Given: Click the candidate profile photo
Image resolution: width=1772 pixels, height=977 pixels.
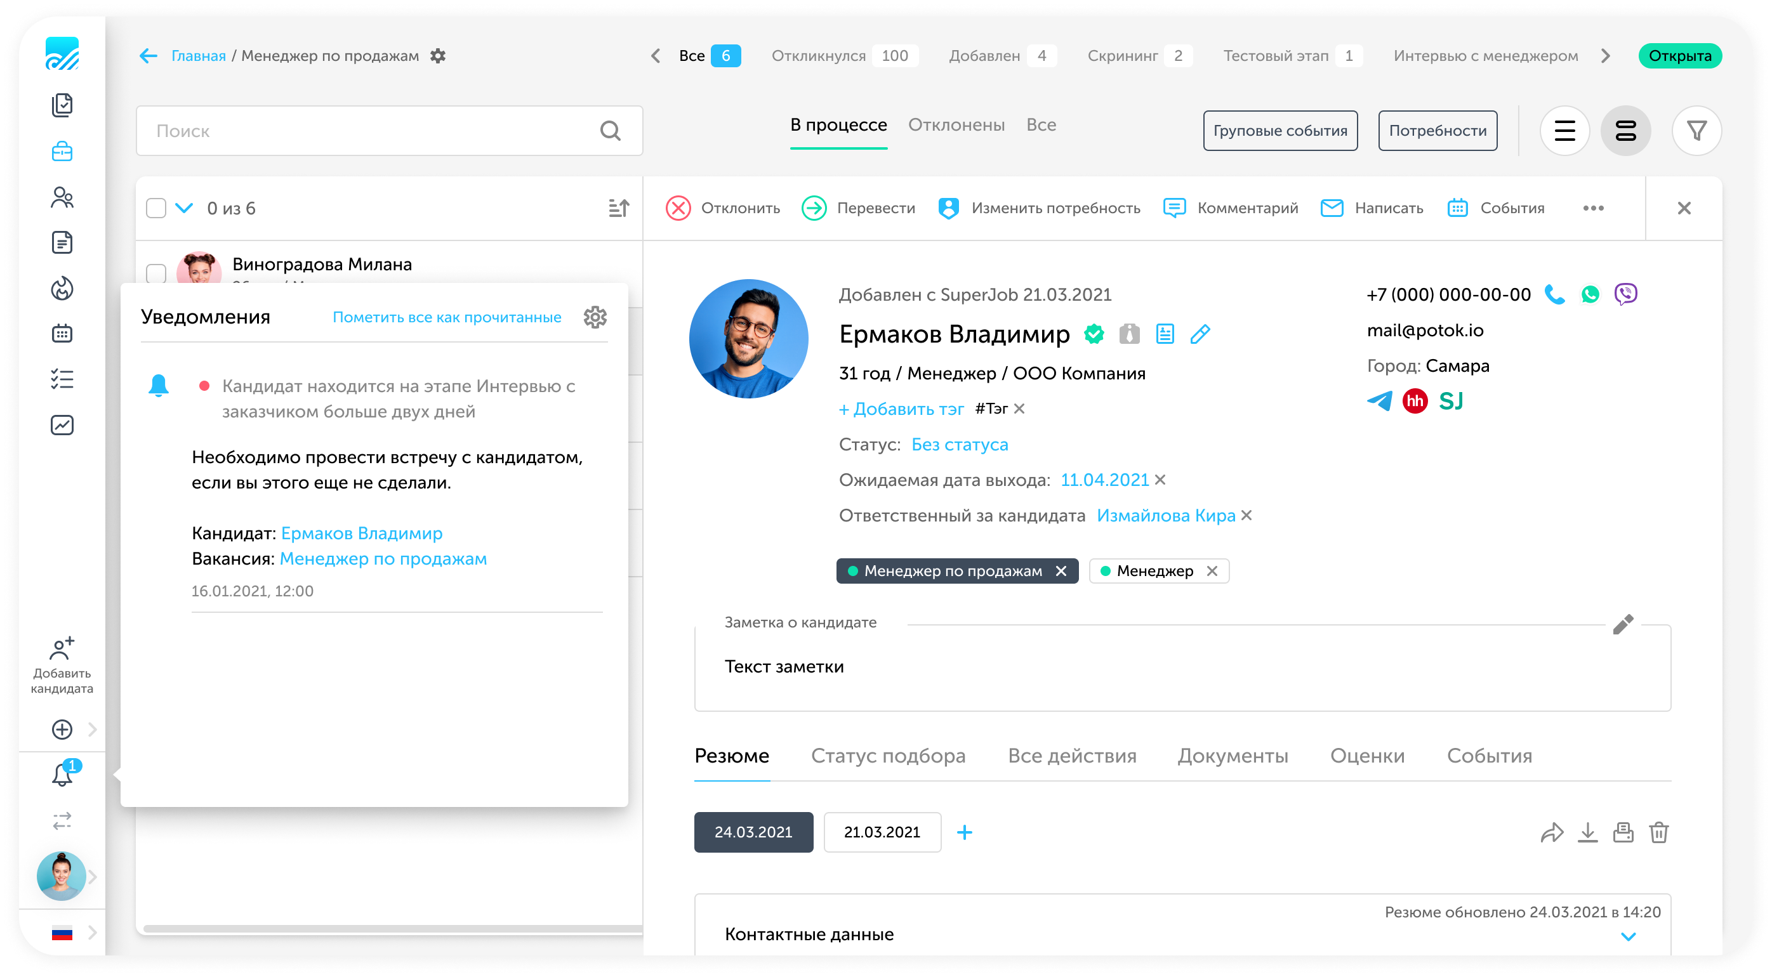Looking at the screenshot, I should (x=748, y=338).
